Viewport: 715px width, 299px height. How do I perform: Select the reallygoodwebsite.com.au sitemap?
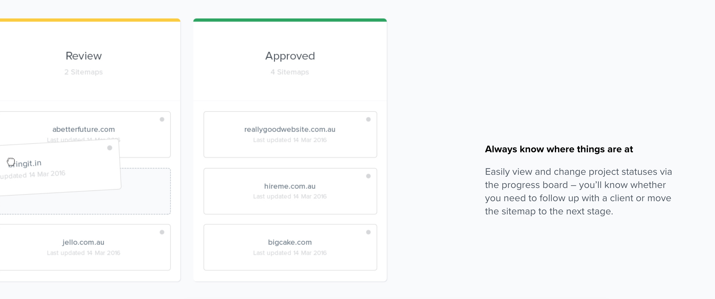click(290, 129)
